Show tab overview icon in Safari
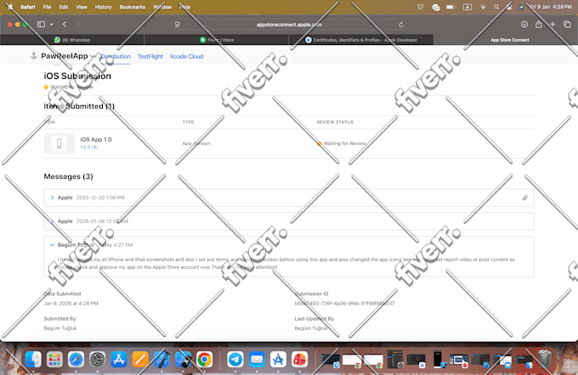Image resolution: width=578 pixels, height=375 pixels. tap(567, 25)
